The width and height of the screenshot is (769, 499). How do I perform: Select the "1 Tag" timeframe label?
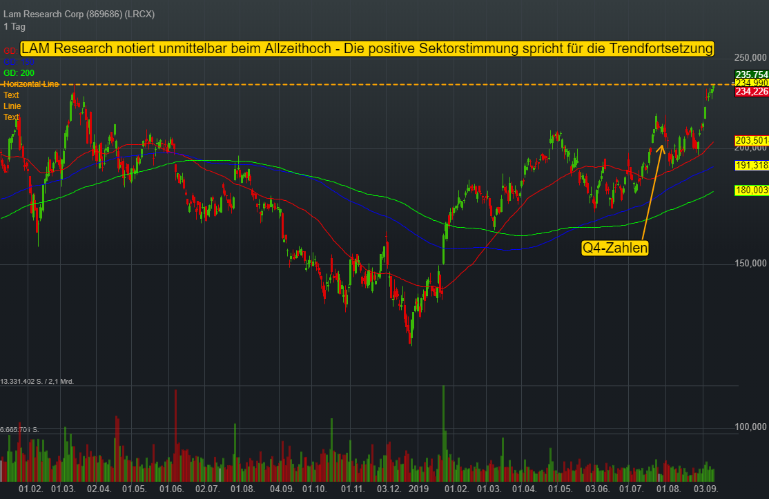(x=14, y=26)
